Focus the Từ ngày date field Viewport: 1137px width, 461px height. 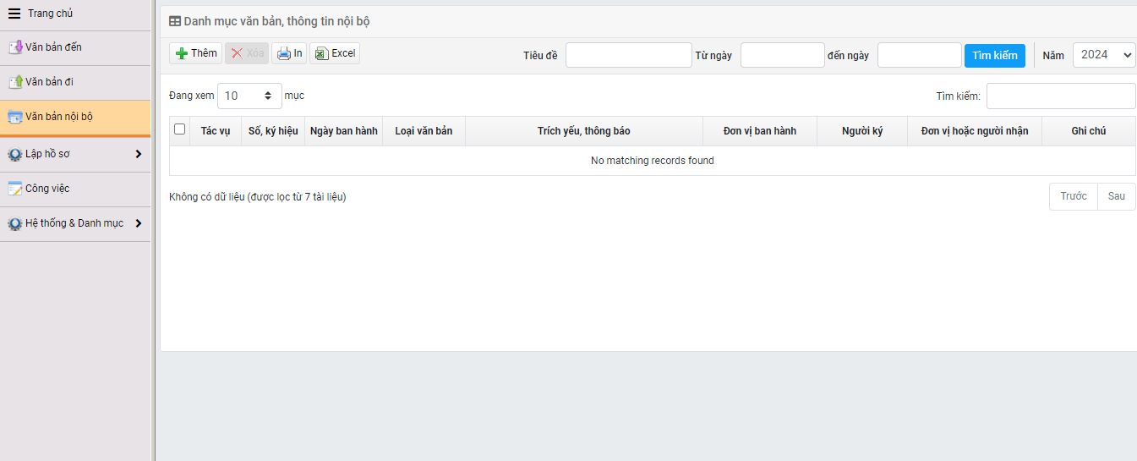pos(782,55)
